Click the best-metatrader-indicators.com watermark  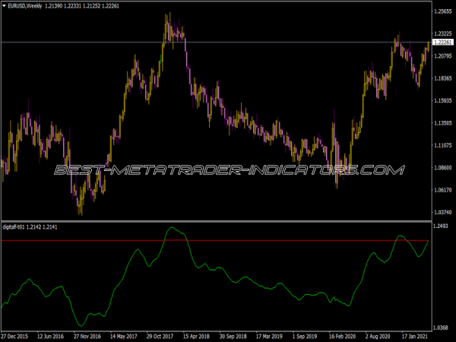point(228,169)
